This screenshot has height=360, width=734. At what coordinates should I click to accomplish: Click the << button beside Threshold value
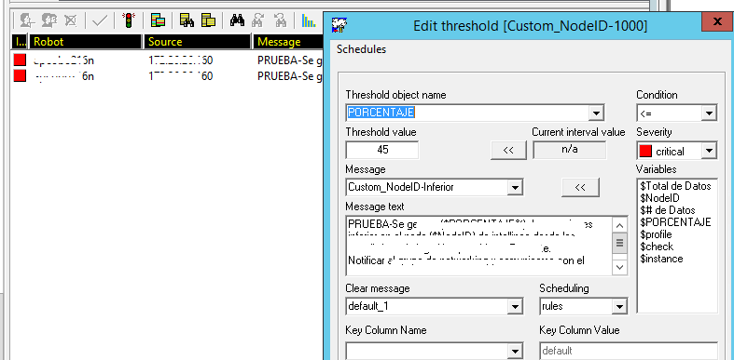point(508,150)
